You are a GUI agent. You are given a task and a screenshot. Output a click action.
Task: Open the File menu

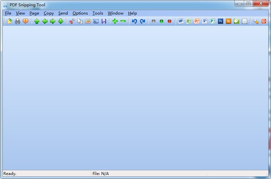coord(8,13)
